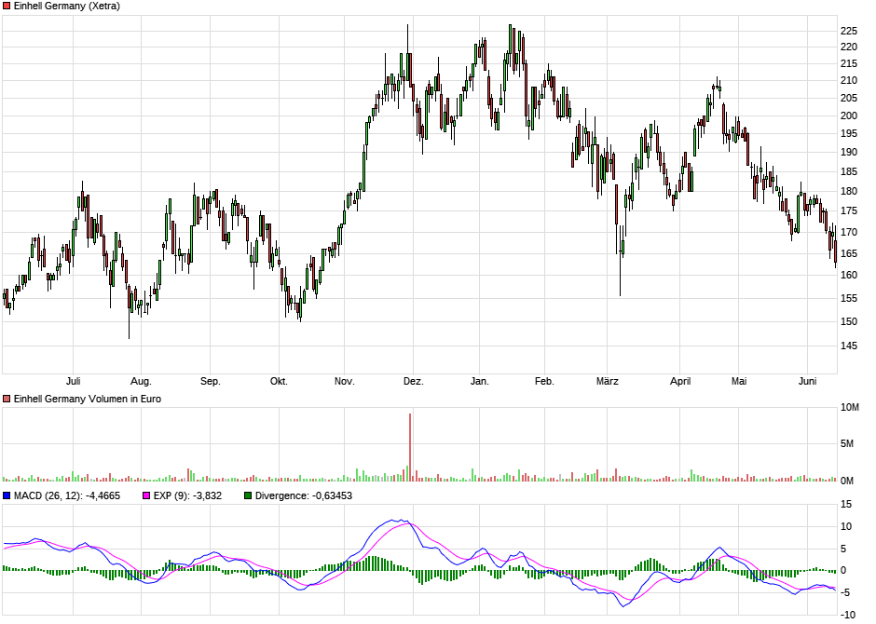
Task: Click the red Einhell Germany (Xetra) legend swatch
Action: coord(7,6)
